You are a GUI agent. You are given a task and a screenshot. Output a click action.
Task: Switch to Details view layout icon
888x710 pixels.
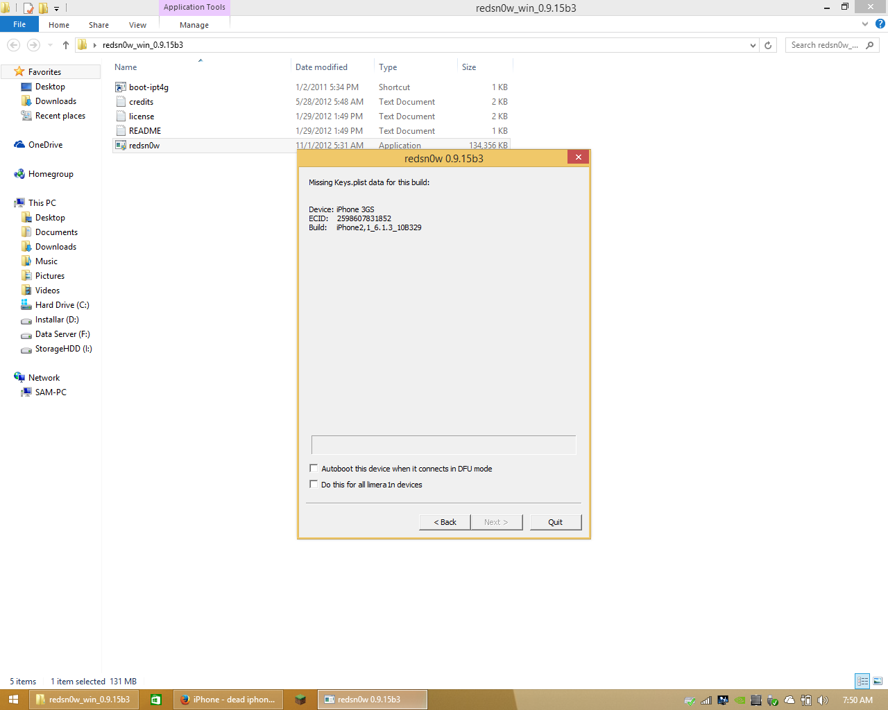[x=862, y=681]
